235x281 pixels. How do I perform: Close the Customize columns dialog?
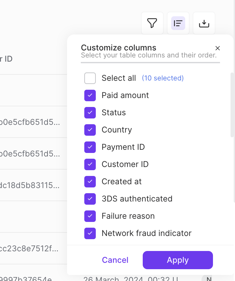[217, 48]
